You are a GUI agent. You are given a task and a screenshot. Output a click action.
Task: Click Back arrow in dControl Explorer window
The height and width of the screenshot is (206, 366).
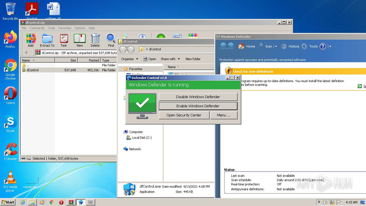123,49
